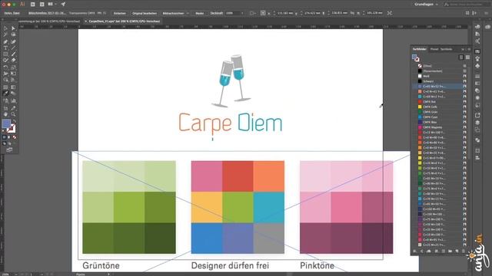The height and width of the screenshot is (276, 492).
Task: Select the Direct Selection (white arrow) tool
Action: (13, 28)
